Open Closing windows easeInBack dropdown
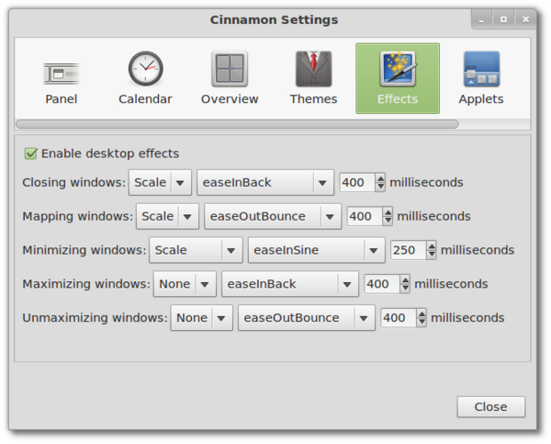This screenshot has width=551, height=444. 264,182
